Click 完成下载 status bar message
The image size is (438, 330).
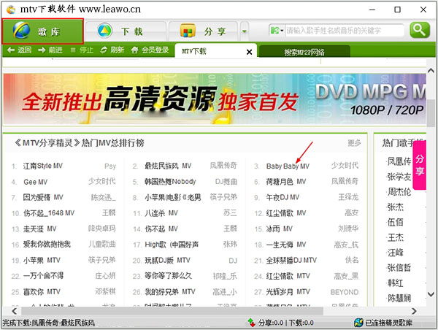49,323
